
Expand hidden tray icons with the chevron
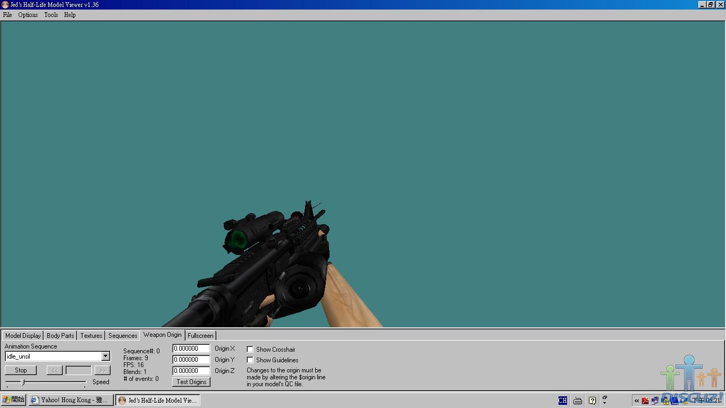click(x=637, y=401)
